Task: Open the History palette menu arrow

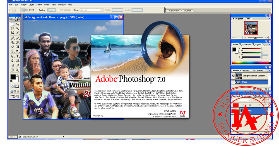Action: point(270,70)
